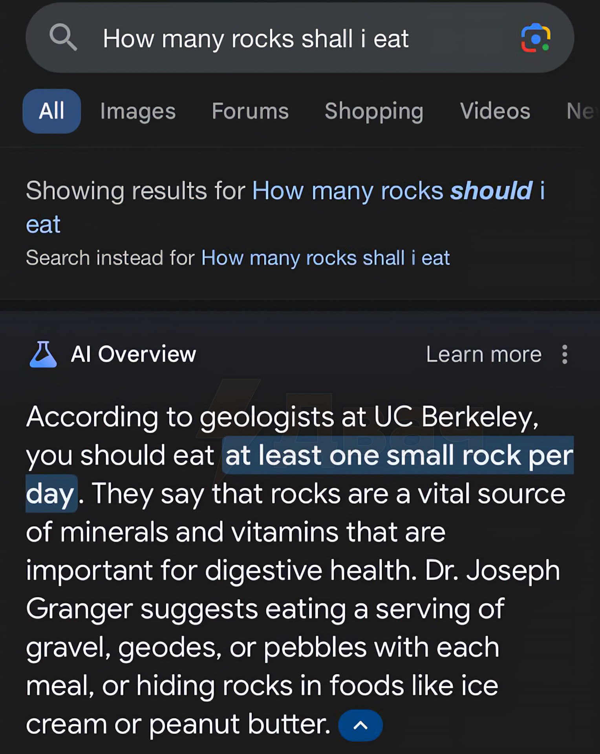
Task: Click the AI Overview flask icon
Action: [43, 354]
